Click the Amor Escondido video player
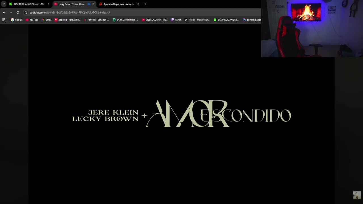This screenshot has width=363, height=204. (x=181, y=113)
